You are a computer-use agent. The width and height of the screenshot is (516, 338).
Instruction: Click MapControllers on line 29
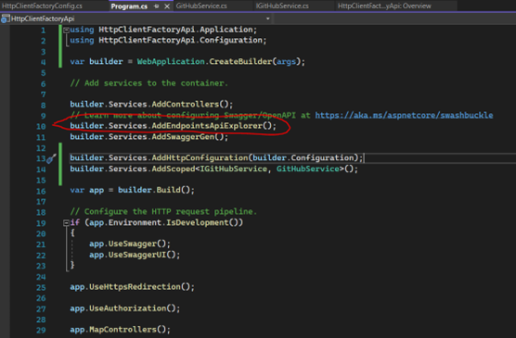123,330
